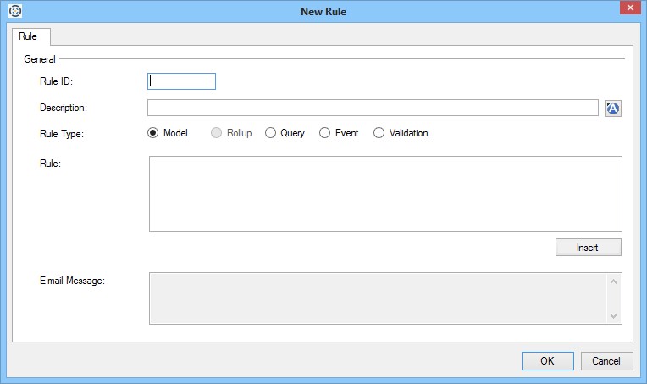Click E-mail Message scrollbar up arrow

(614, 281)
